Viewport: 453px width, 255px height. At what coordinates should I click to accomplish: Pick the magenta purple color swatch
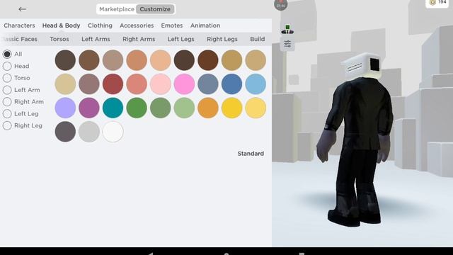click(x=89, y=108)
